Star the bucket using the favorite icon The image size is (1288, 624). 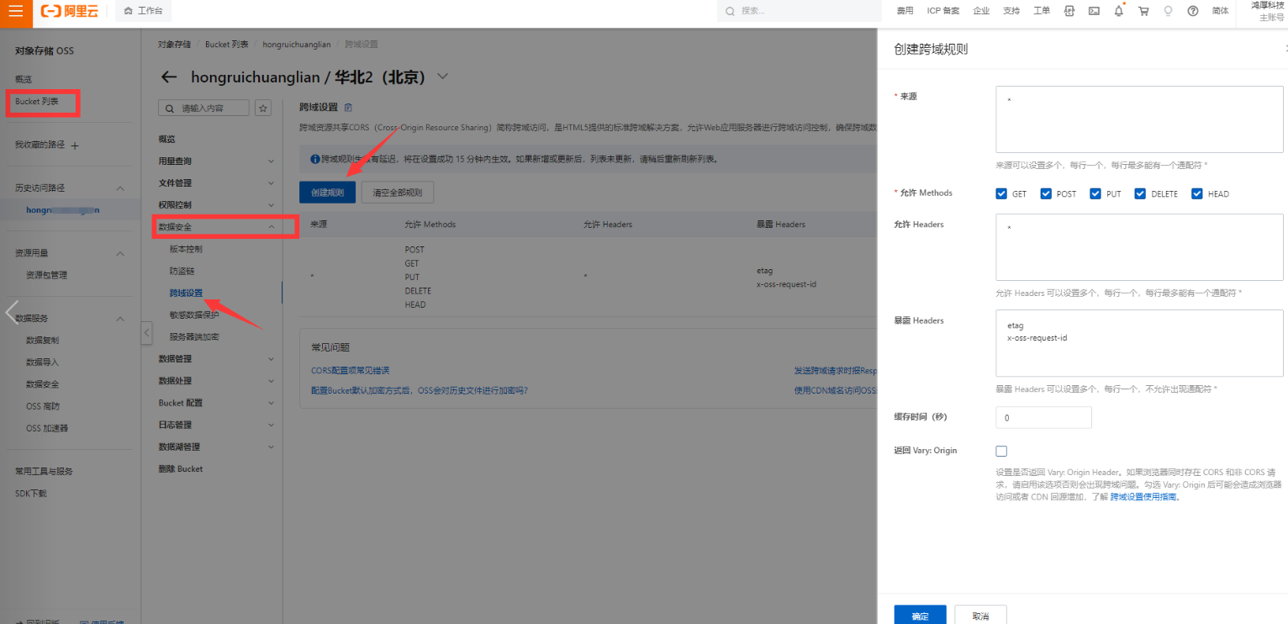pyautogui.click(x=263, y=108)
